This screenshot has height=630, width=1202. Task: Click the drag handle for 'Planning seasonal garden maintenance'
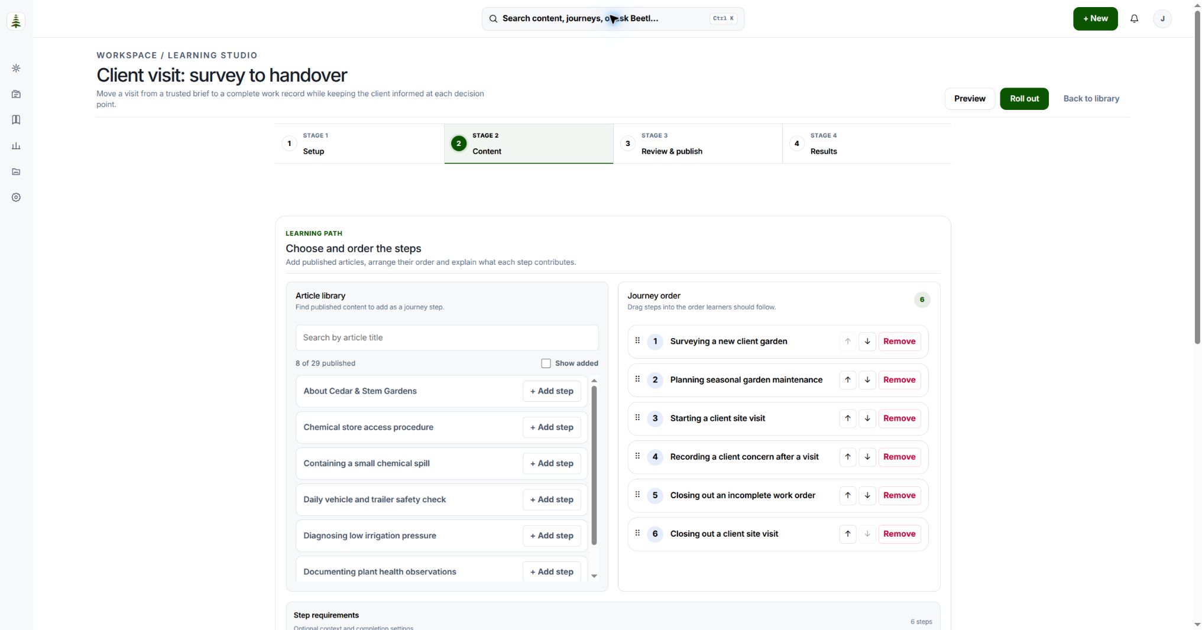(x=637, y=379)
